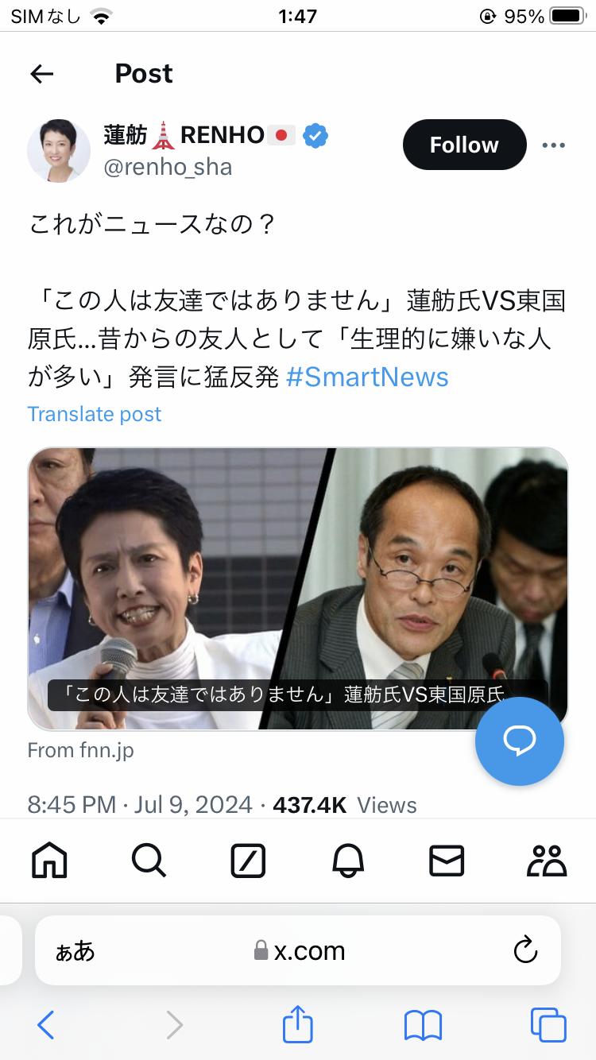596x1060 pixels.
Task: Open Safari reader text-size ぁあ menu
Action: click(75, 951)
